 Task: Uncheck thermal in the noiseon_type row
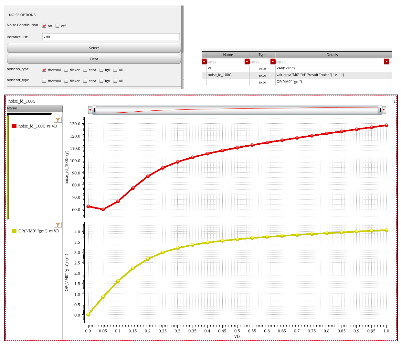(x=44, y=70)
